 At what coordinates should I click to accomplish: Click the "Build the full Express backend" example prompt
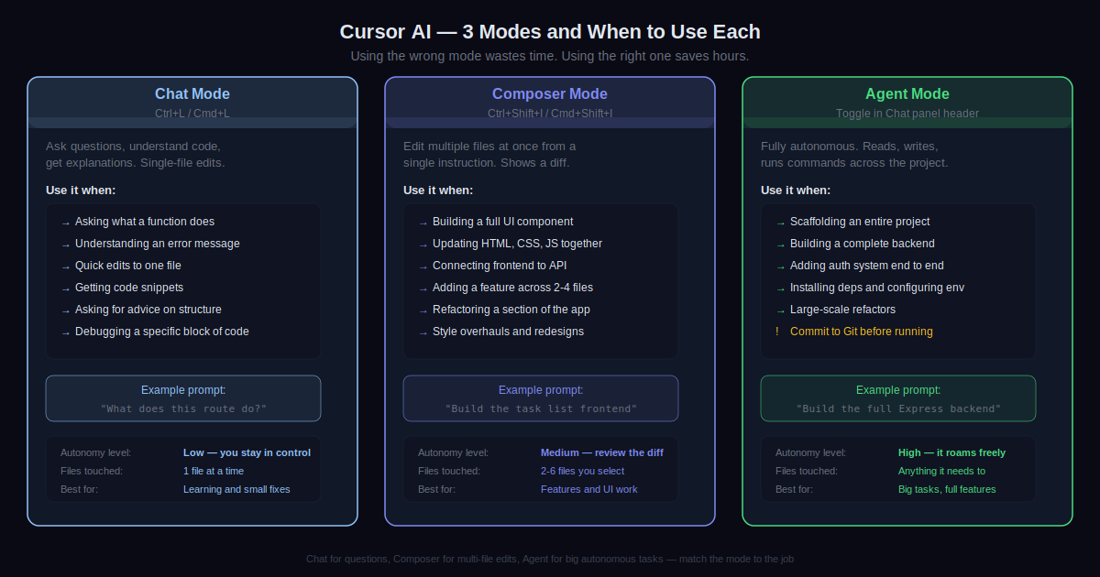898,408
